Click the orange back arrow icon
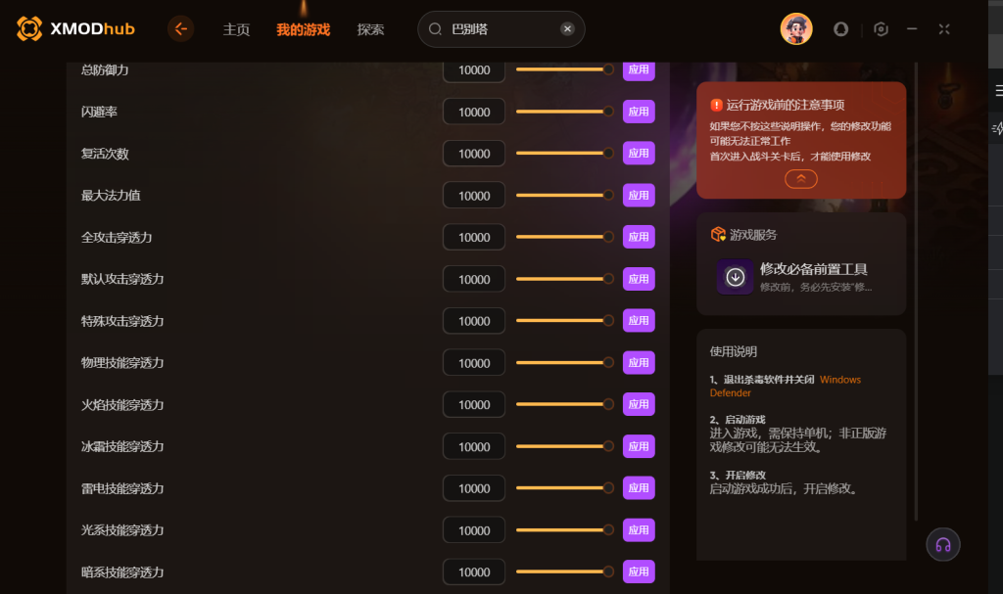Screen dimensions: 1003x594 point(181,28)
